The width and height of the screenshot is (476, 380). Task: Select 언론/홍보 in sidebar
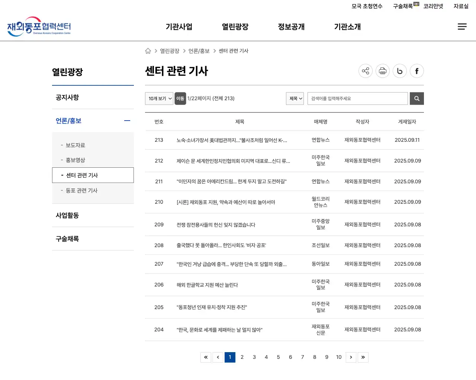68,121
